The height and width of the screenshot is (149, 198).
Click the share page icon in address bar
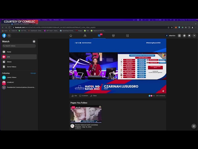168,27
